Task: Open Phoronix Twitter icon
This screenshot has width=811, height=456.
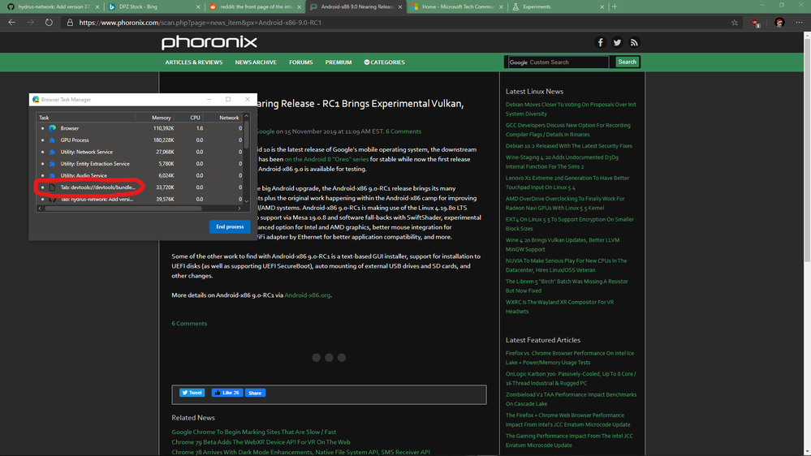Action: coord(617,42)
